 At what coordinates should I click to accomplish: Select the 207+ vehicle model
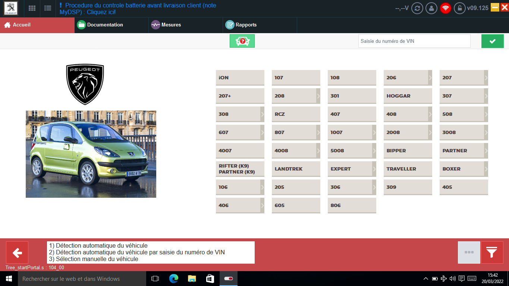point(240,96)
